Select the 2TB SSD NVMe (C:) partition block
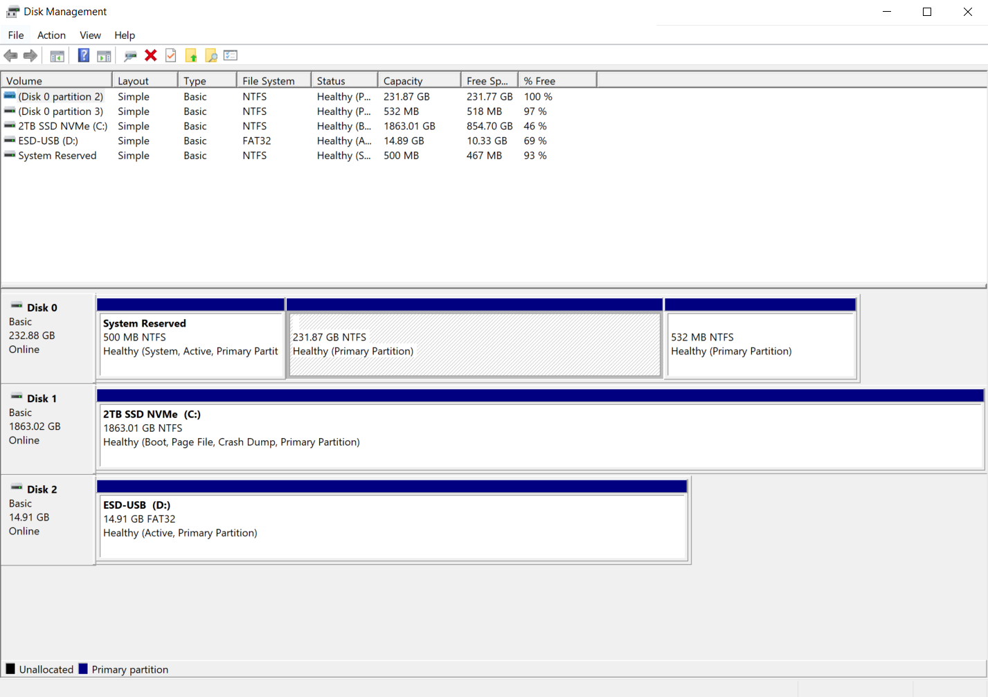Image resolution: width=988 pixels, height=697 pixels. click(x=541, y=429)
